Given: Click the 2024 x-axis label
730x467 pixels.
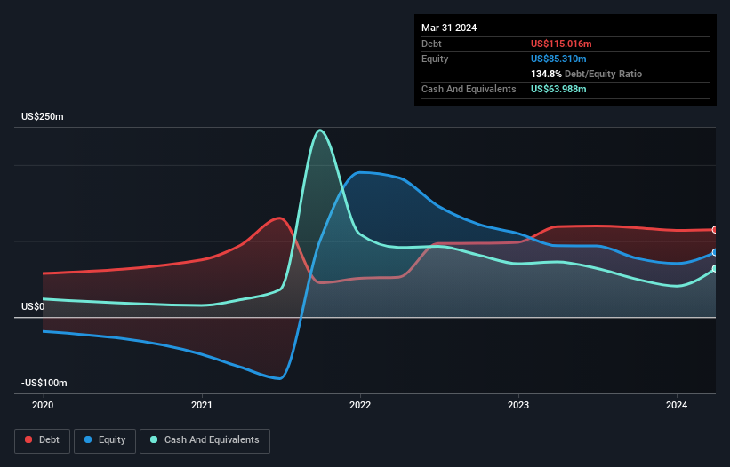Looking at the screenshot, I should pyautogui.click(x=677, y=405).
